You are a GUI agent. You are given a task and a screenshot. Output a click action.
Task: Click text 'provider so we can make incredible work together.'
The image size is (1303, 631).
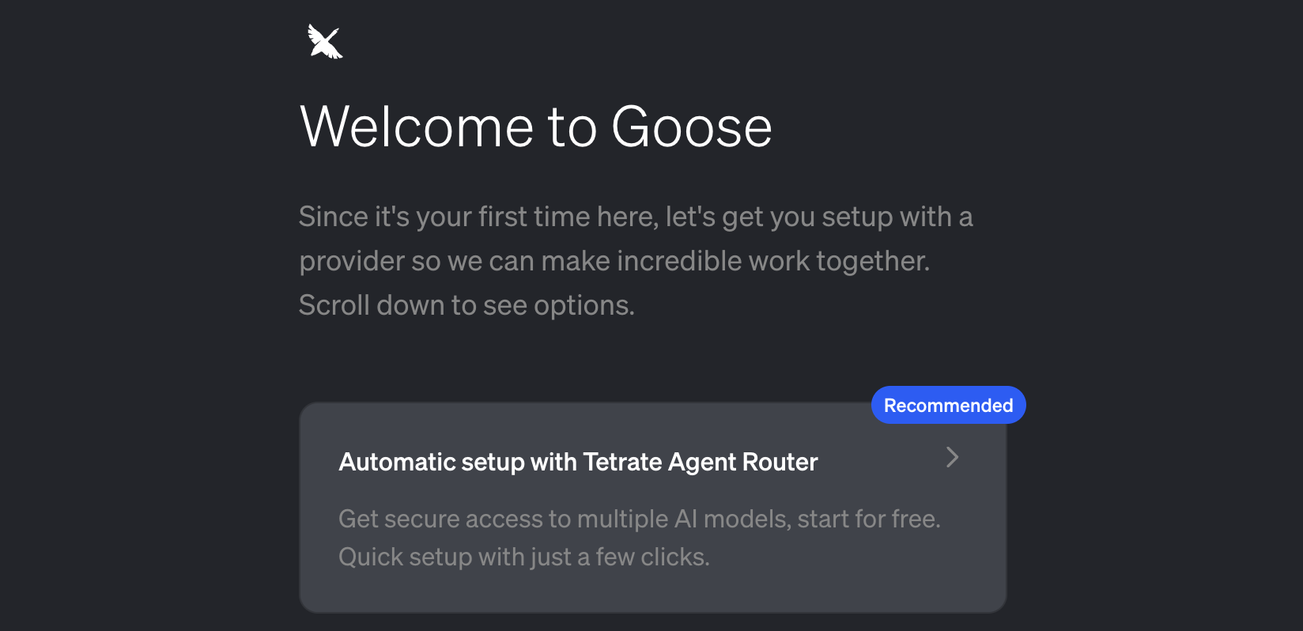(614, 261)
